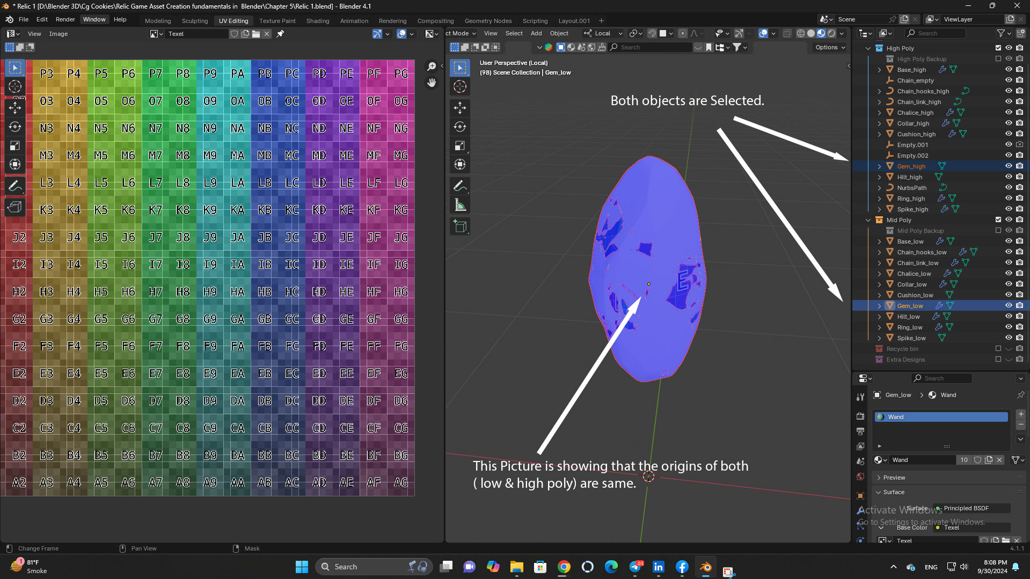Open the Options dropdown in viewport
1030x579 pixels.
[x=830, y=47]
